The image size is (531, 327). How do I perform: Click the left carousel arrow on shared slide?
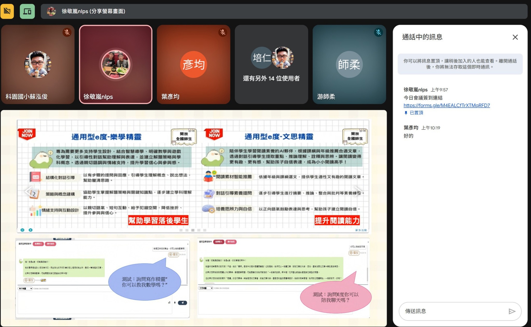(28, 191)
